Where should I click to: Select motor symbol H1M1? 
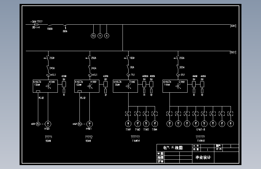pos(48,124)
